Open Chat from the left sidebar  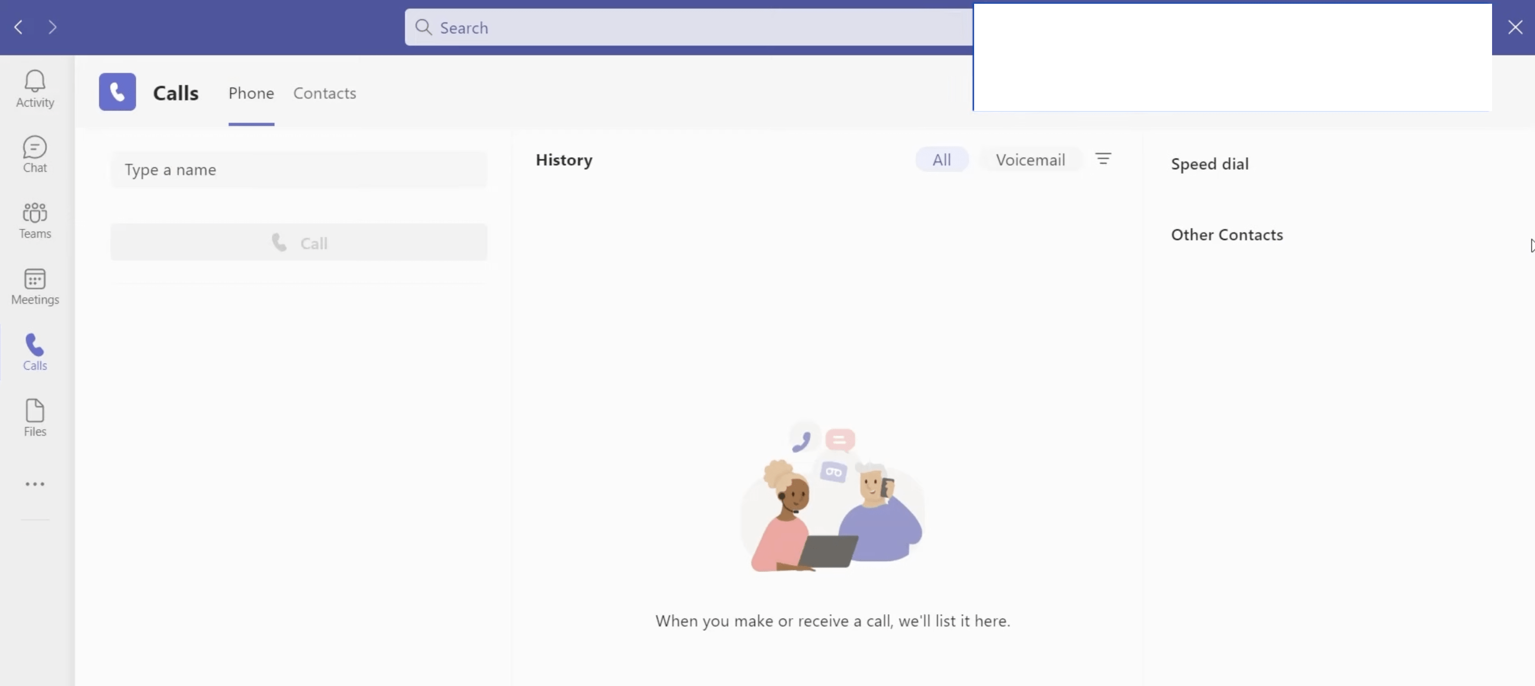[35, 154]
